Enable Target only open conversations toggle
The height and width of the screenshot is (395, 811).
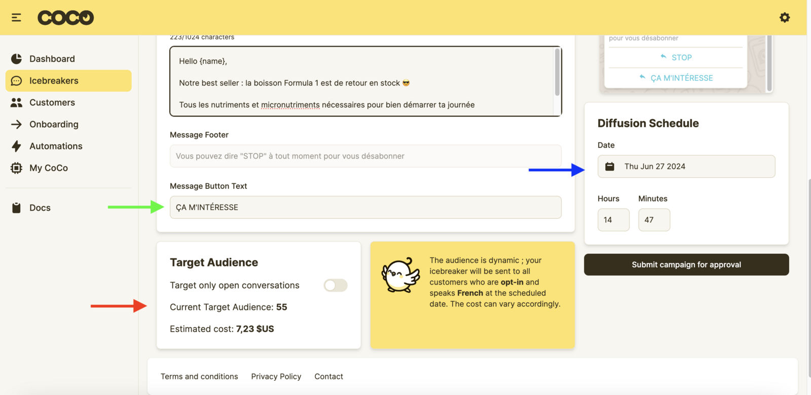335,286
